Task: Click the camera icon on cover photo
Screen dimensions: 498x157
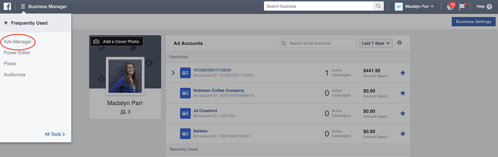Action: 96,42
